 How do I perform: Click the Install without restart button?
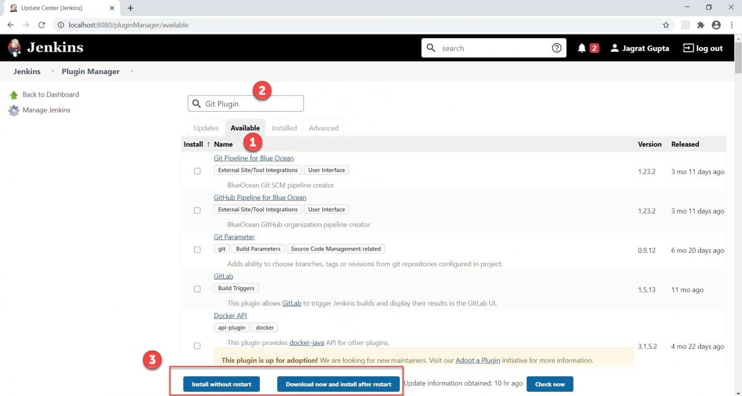click(221, 384)
